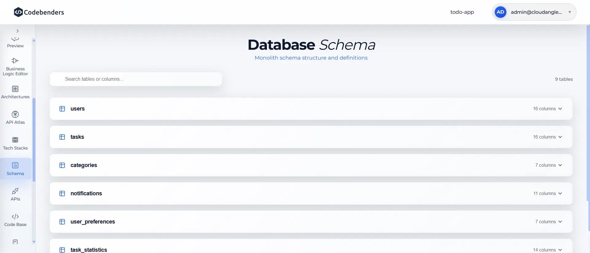This screenshot has height=253, width=590.
Task: Expand the user_preferences columns chevron
Action: (x=560, y=222)
